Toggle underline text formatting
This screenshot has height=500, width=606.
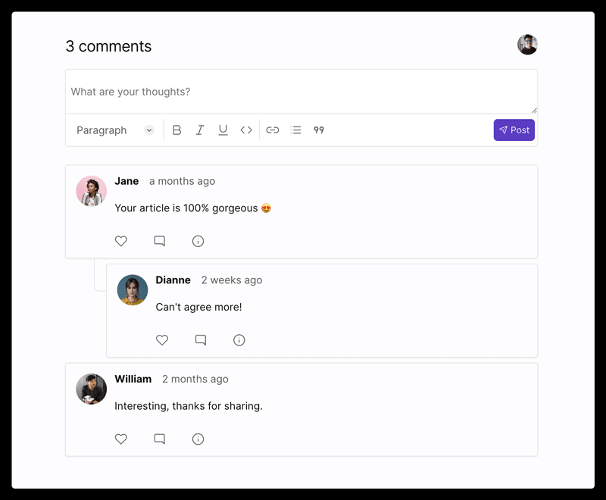point(223,130)
